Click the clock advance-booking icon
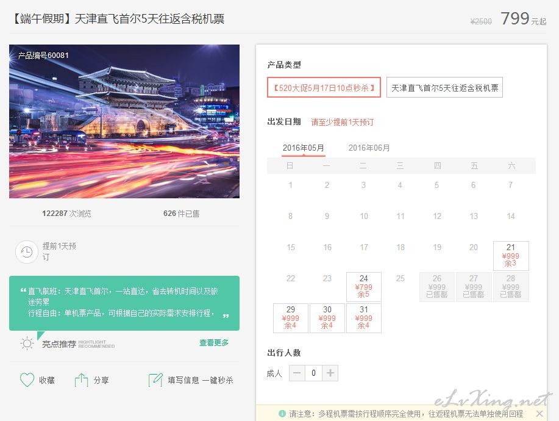559x421 pixels. click(27, 252)
